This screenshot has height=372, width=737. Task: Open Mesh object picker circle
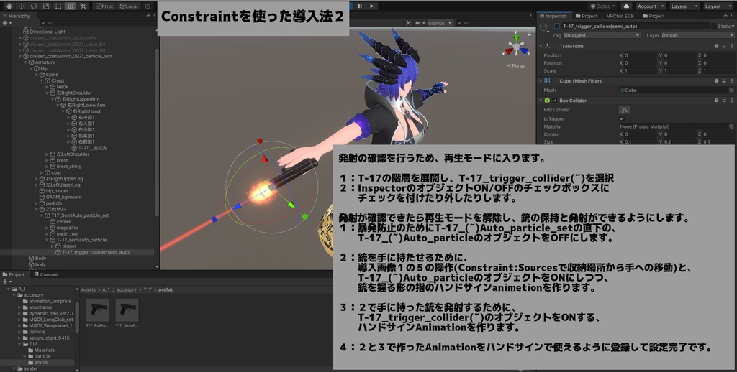731,90
